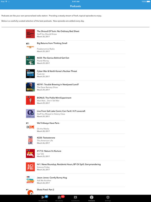
Task: Open 'The Shroud Of Turin: No Ordinary Bed Sheet'
Action: (58, 31)
